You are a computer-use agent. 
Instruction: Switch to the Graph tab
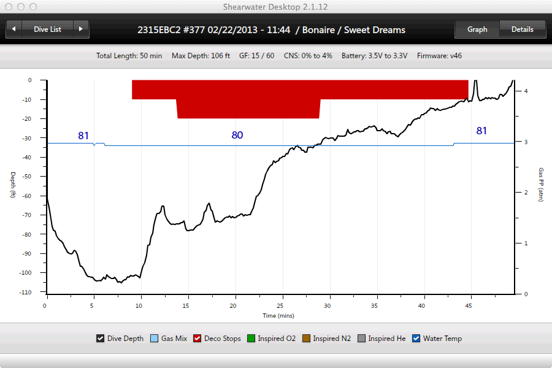[x=477, y=29]
